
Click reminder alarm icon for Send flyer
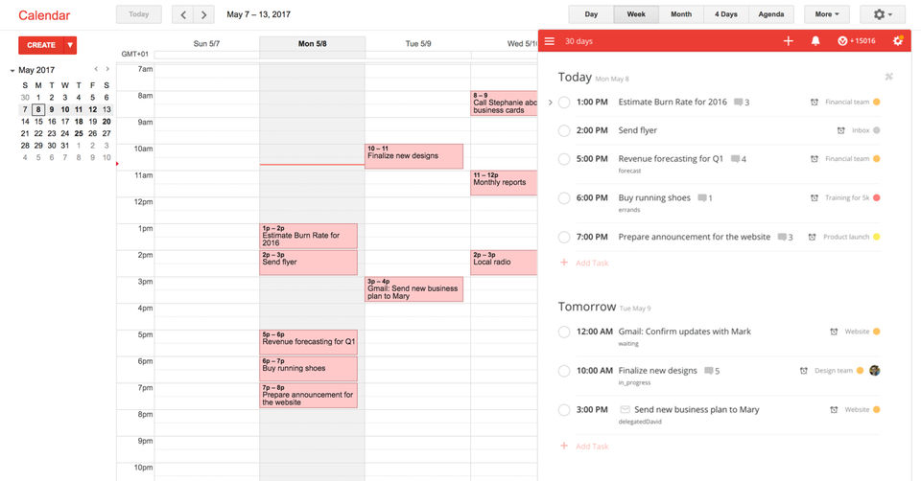tap(840, 130)
